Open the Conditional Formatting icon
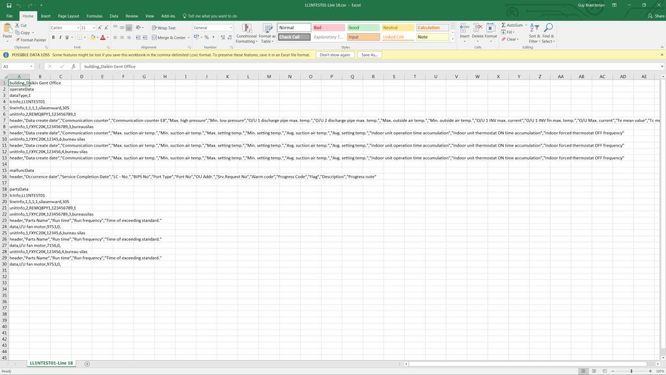 246,29
